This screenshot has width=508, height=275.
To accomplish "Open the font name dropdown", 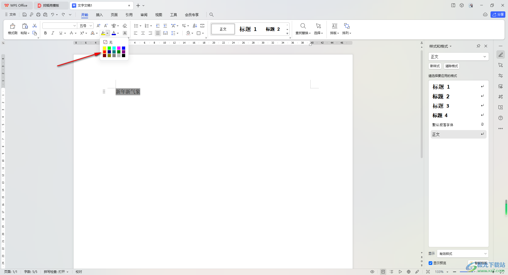I will pos(75,26).
